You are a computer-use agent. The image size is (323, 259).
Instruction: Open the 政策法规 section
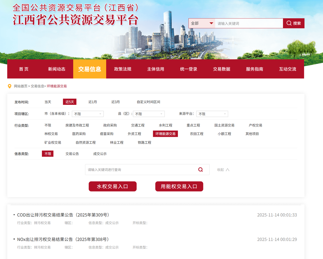tap(123, 69)
